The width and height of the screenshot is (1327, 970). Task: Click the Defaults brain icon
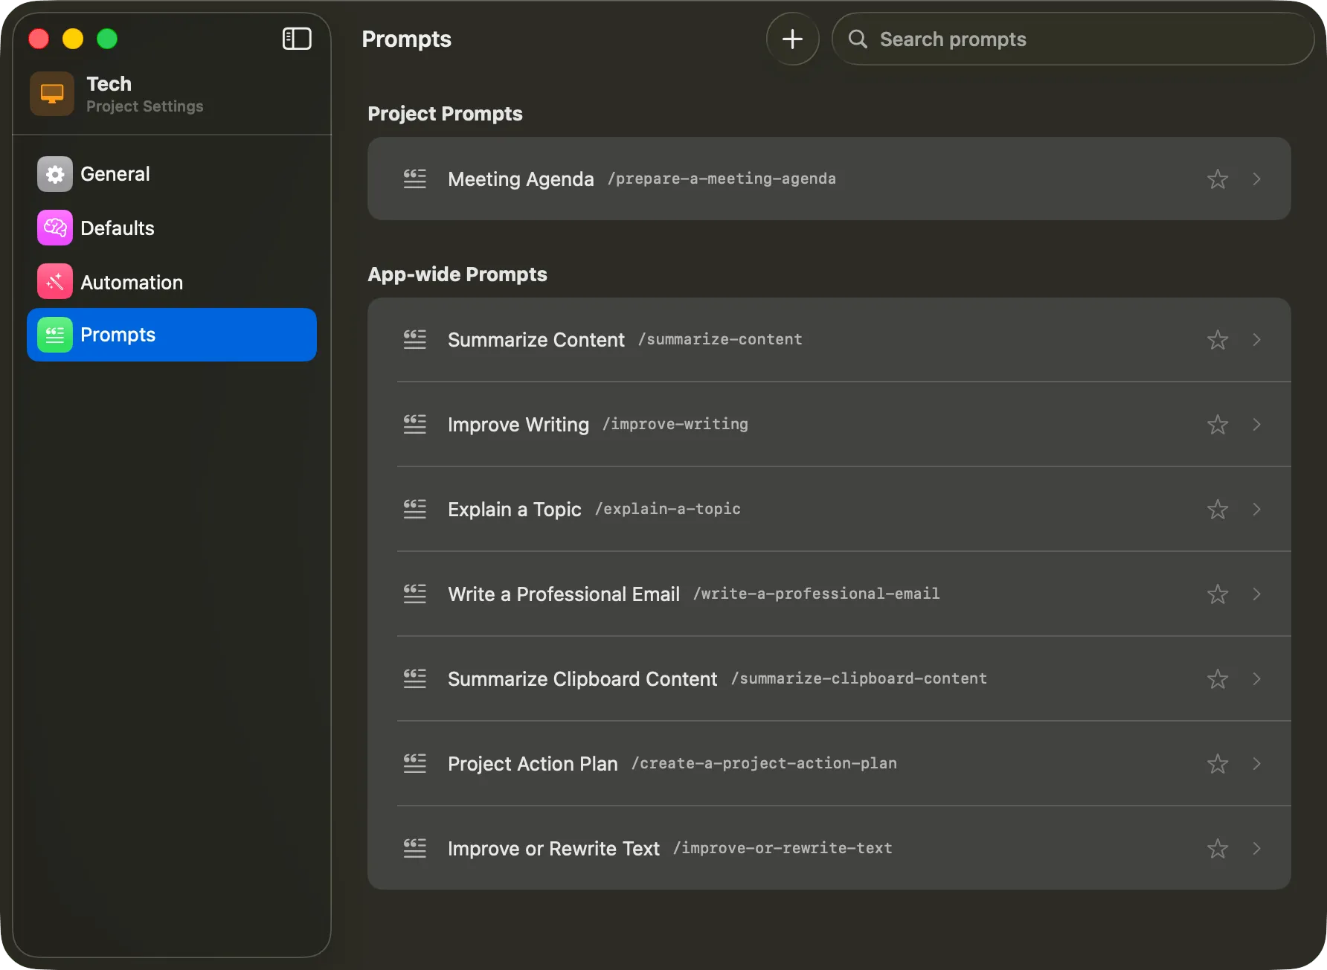click(x=55, y=228)
